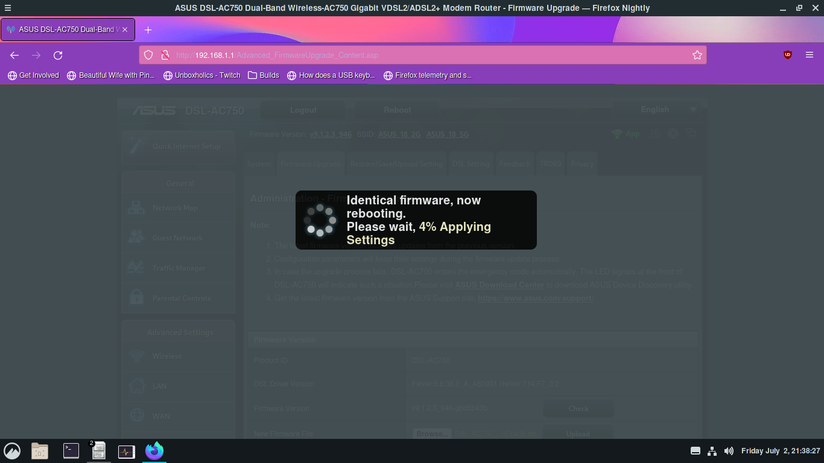
Task: Switch to the DSL Setting tab
Action: (471, 164)
